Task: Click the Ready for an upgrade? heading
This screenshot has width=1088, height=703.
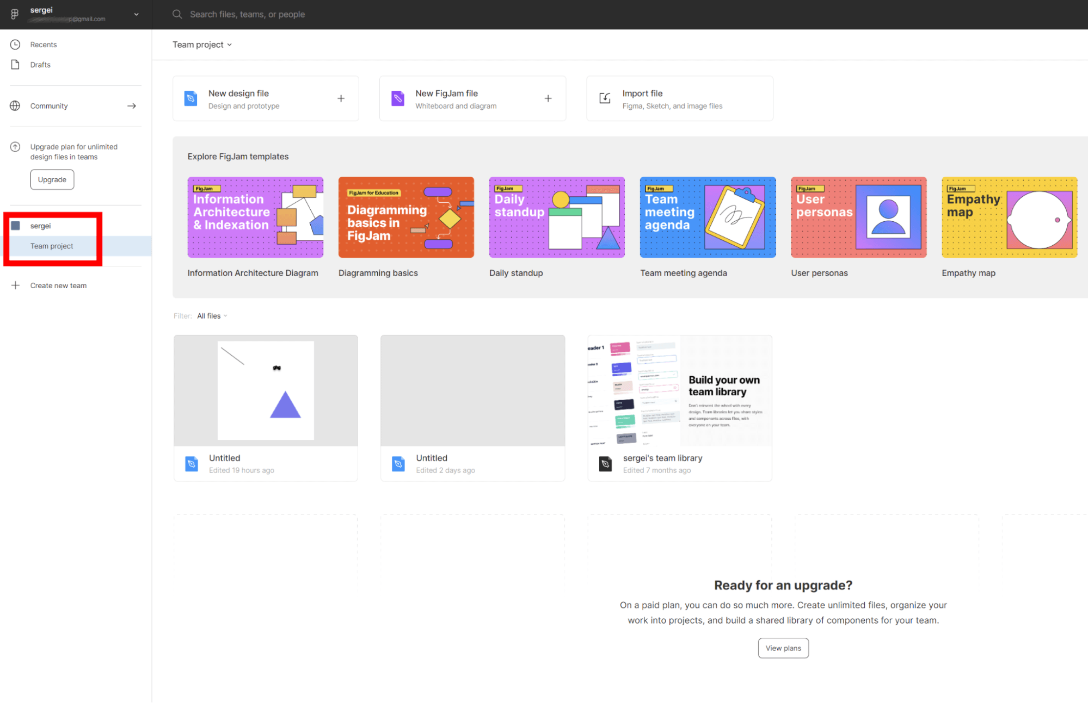Action: pos(783,585)
